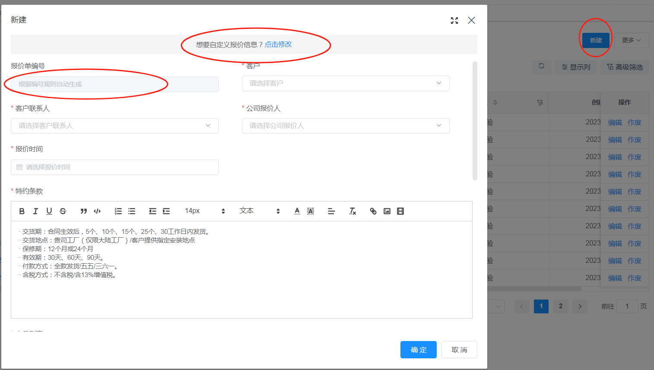Toggle underline text formatting
Viewport: 654px width, 370px height.
click(x=49, y=211)
